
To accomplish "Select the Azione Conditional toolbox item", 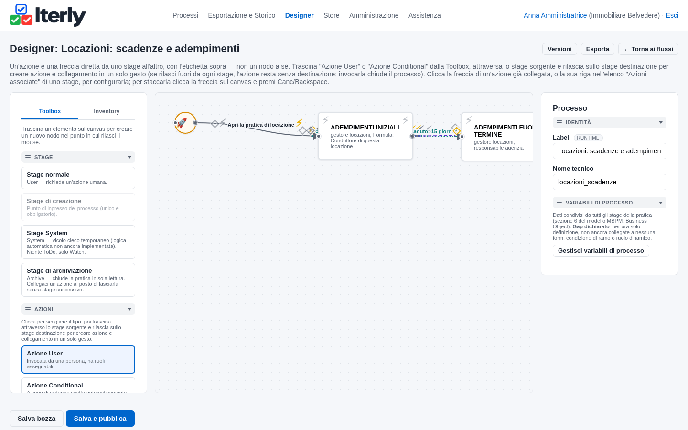I will 78,386.
